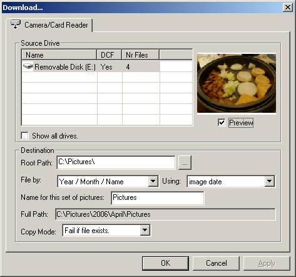
Task: Click the DCF column header
Action: coord(110,55)
